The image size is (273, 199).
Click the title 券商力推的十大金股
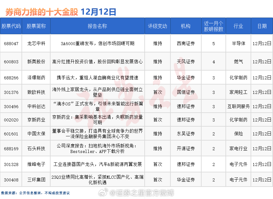pos(42,12)
